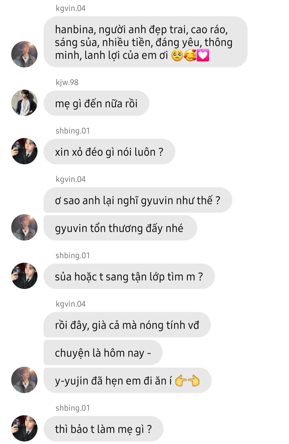Tap the pink heart emoji in first message
Viewport: 289px width, 444px height.
203,55
